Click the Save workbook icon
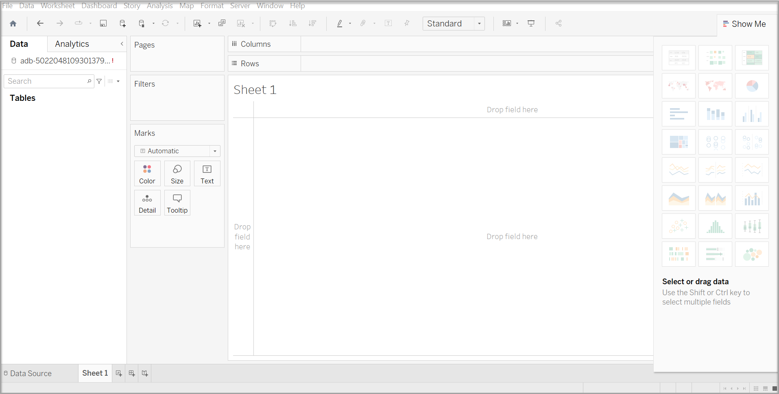The height and width of the screenshot is (394, 779). pos(103,24)
